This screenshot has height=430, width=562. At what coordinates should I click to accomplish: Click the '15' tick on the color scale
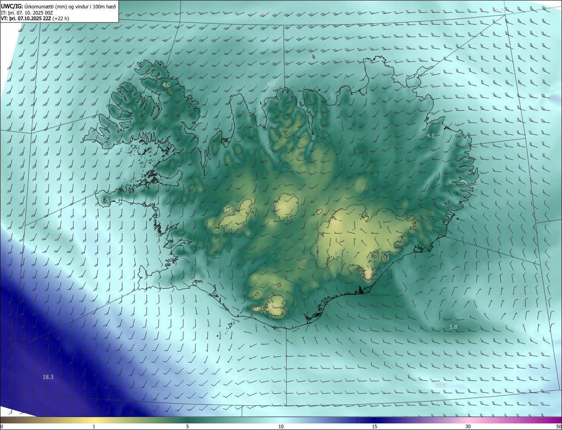(375, 426)
